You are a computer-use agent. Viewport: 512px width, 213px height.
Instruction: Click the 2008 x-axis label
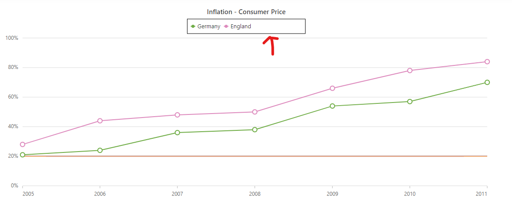tap(255, 194)
